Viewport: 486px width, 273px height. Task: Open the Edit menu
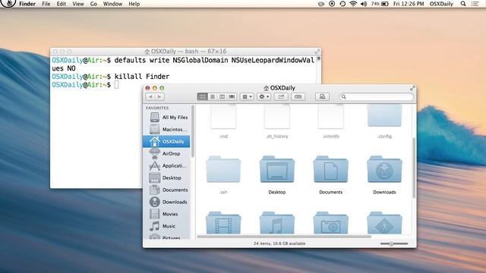tap(62, 4)
